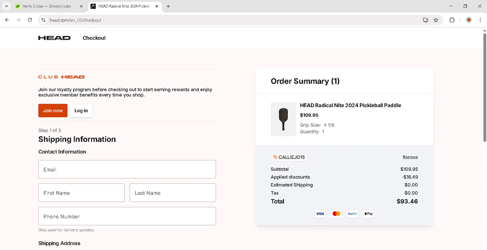
Task: Click the install app icon in address bar
Action: pos(426,20)
